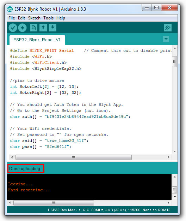The width and height of the screenshot is (186, 221).
Task: Click the Upload arrow button
Action: [x=22, y=28]
